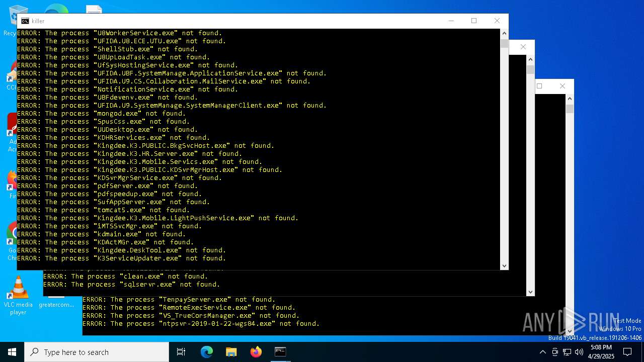Minimize the killer console window
Viewport: 644px width, 362px height.
pos(451,21)
